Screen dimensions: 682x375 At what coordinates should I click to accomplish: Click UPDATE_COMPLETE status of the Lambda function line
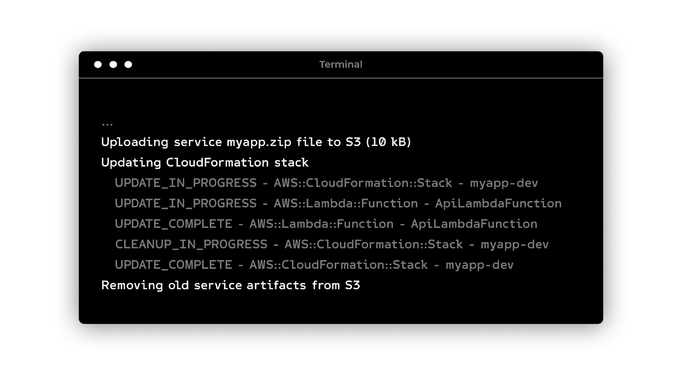click(173, 224)
